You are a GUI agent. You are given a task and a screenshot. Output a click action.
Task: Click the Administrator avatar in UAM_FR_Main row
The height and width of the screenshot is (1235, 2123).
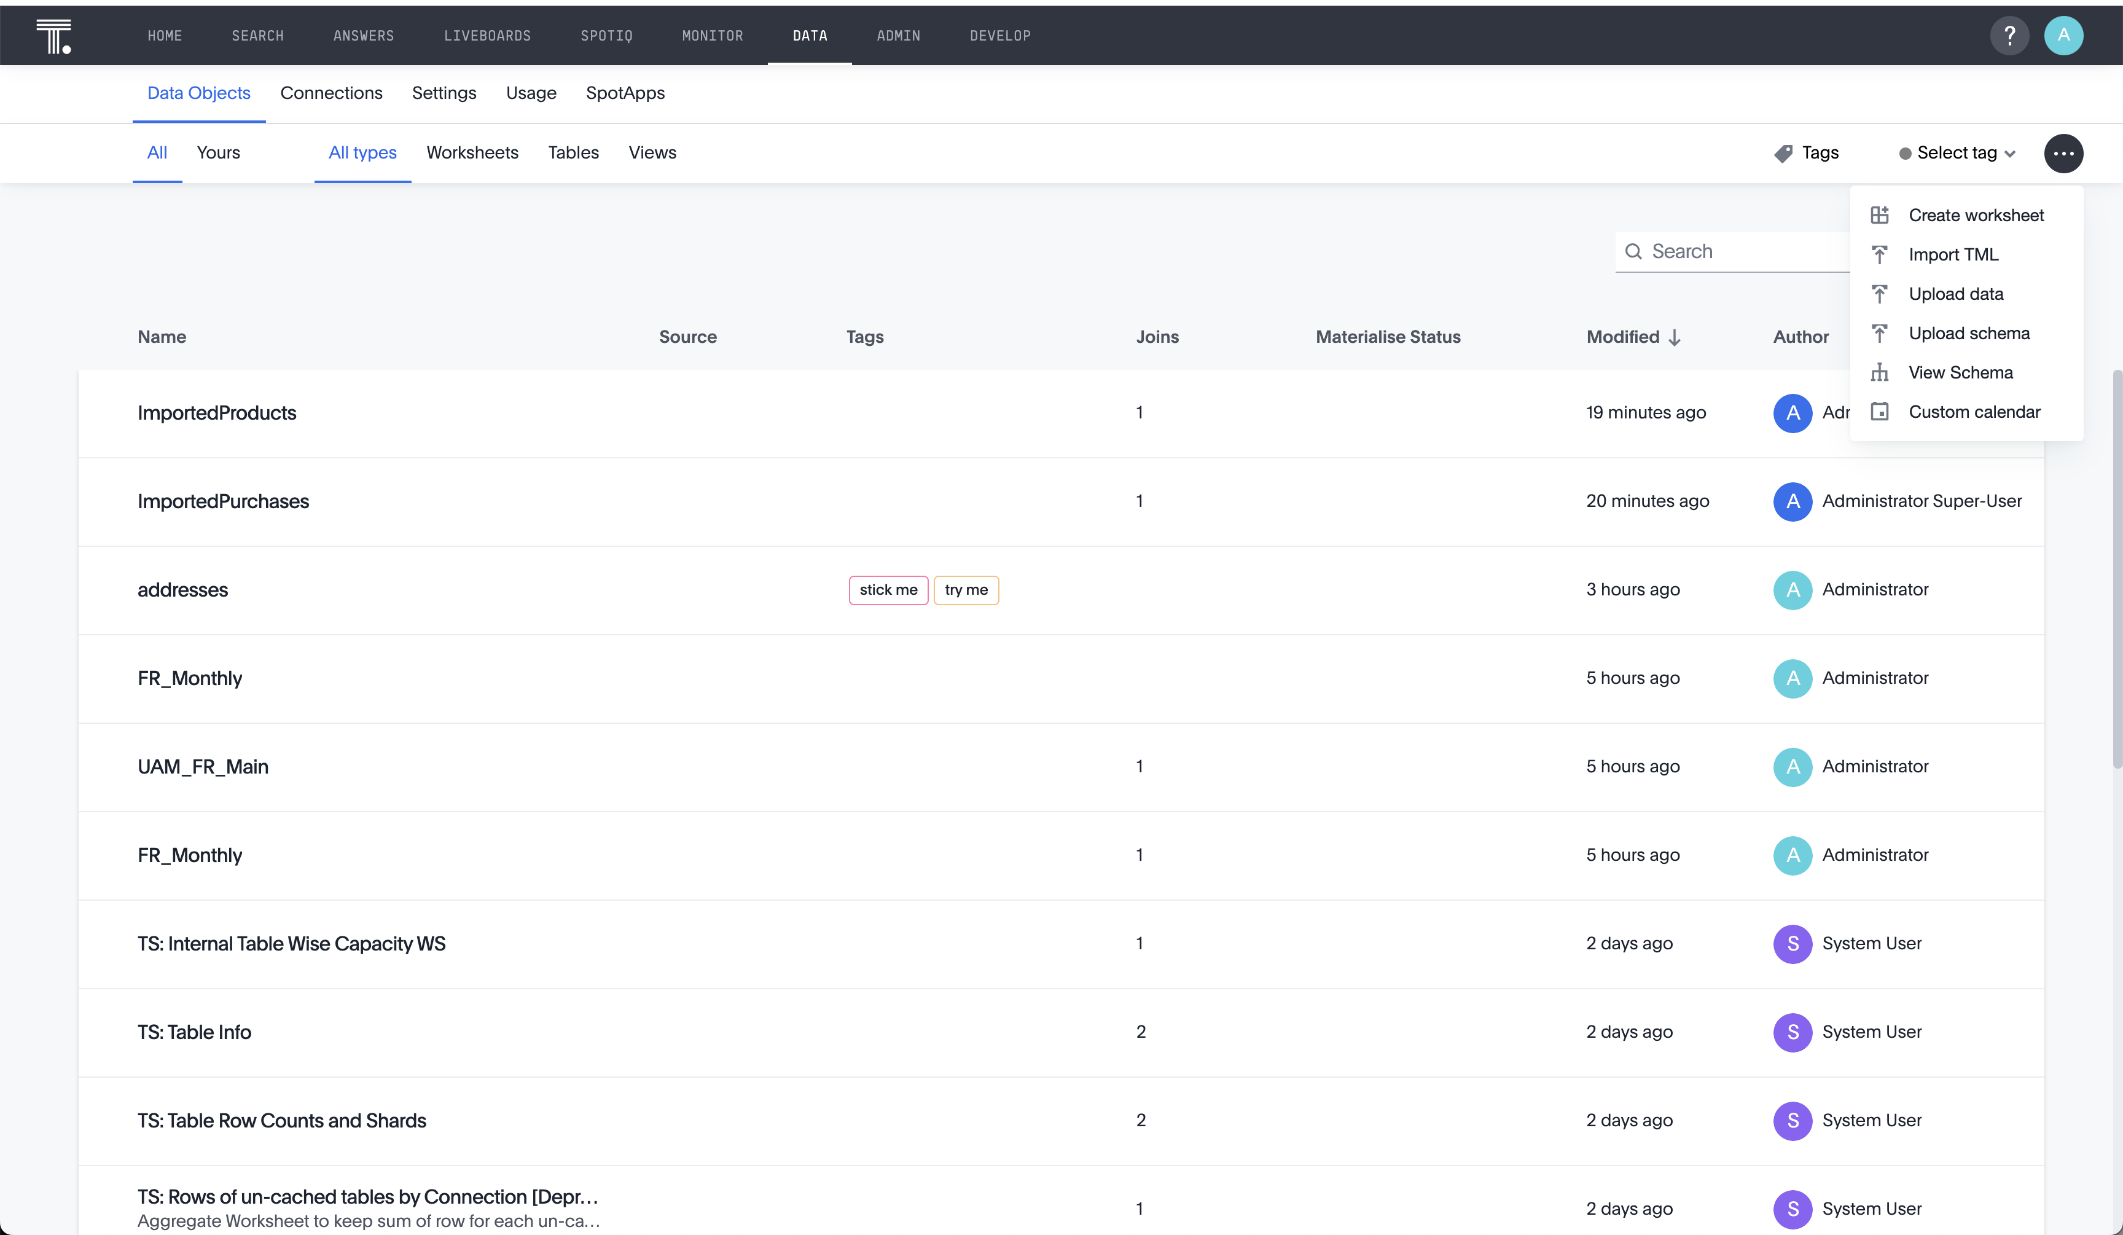coord(1793,767)
